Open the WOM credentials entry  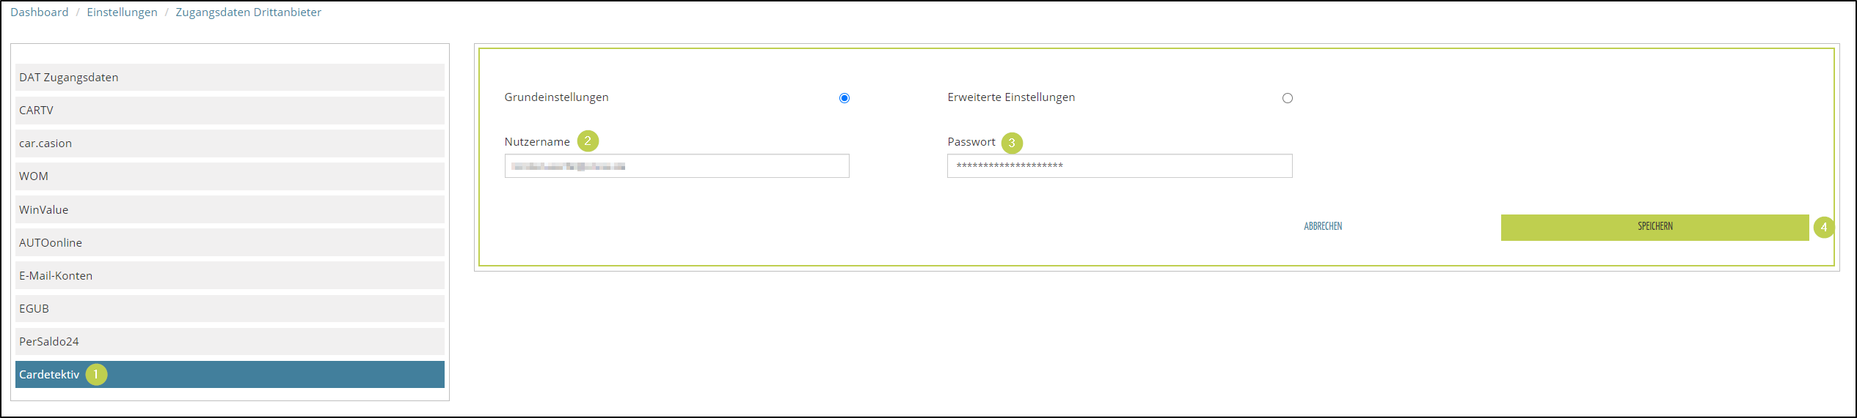click(230, 176)
